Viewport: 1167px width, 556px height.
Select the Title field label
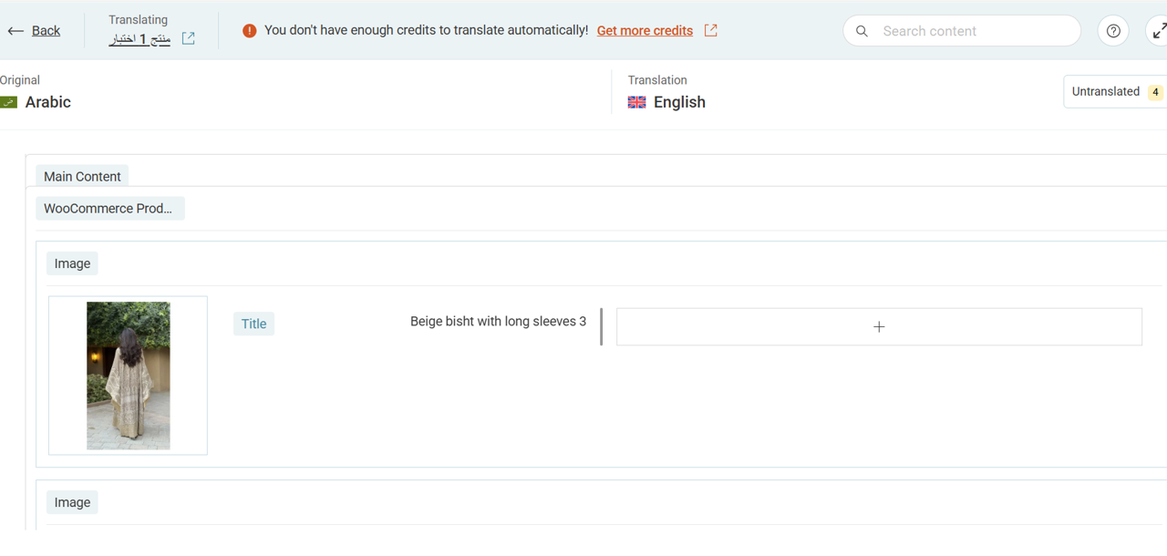coord(253,324)
